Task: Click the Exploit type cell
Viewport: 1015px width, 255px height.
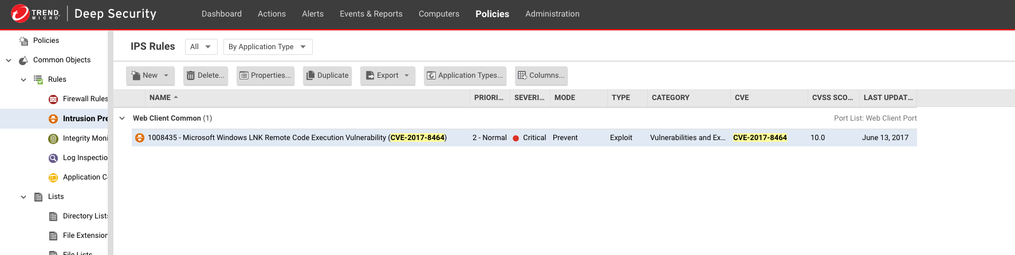Action: tap(621, 138)
